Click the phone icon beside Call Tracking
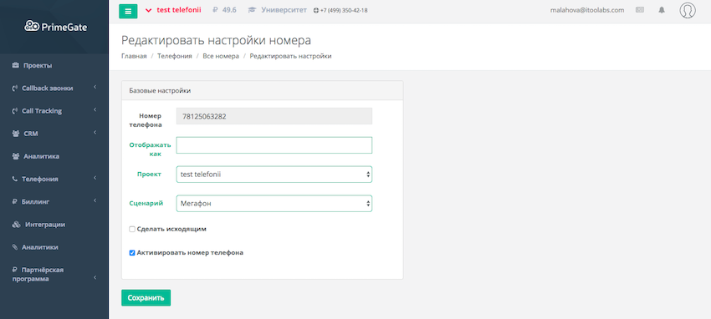Viewport: 711px width, 319px height. [x=15, y=111]
